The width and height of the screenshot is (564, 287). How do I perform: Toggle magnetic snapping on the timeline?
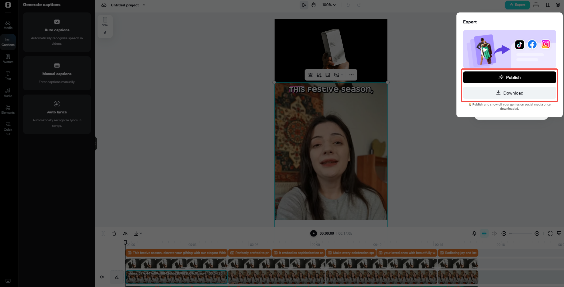pos(484,233)
